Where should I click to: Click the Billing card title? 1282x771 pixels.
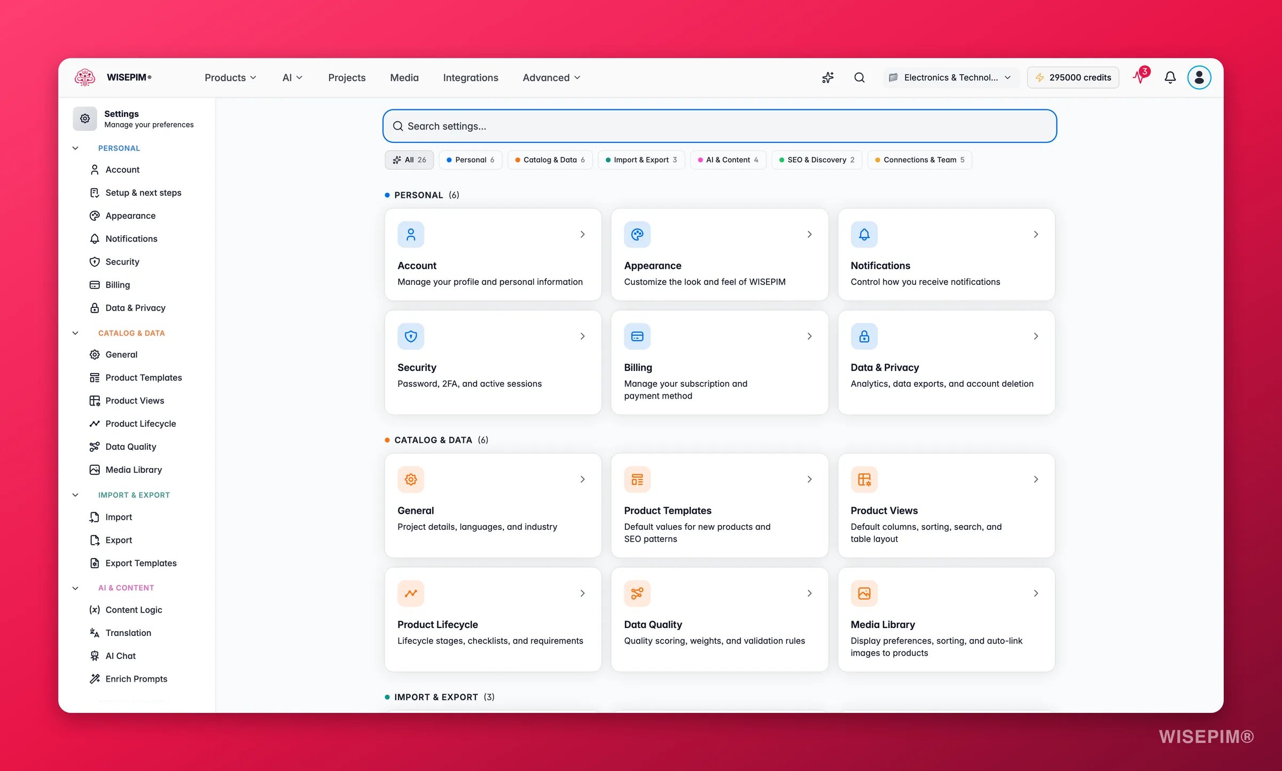click(x=638, y=368)
